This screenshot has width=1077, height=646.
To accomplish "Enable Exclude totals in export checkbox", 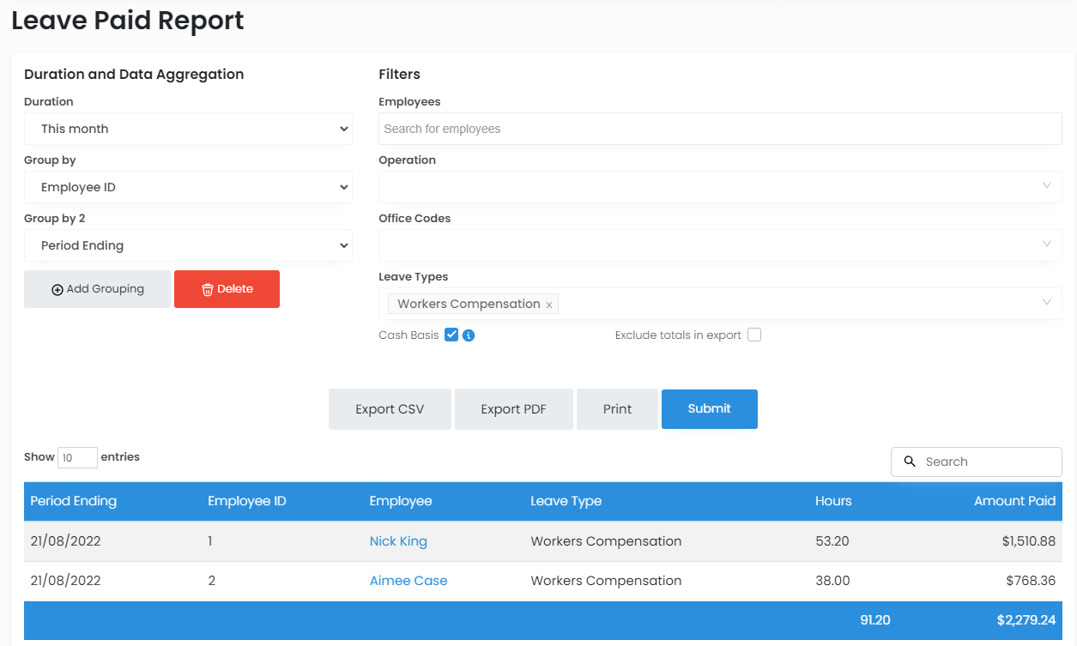I will pos(754,335).
